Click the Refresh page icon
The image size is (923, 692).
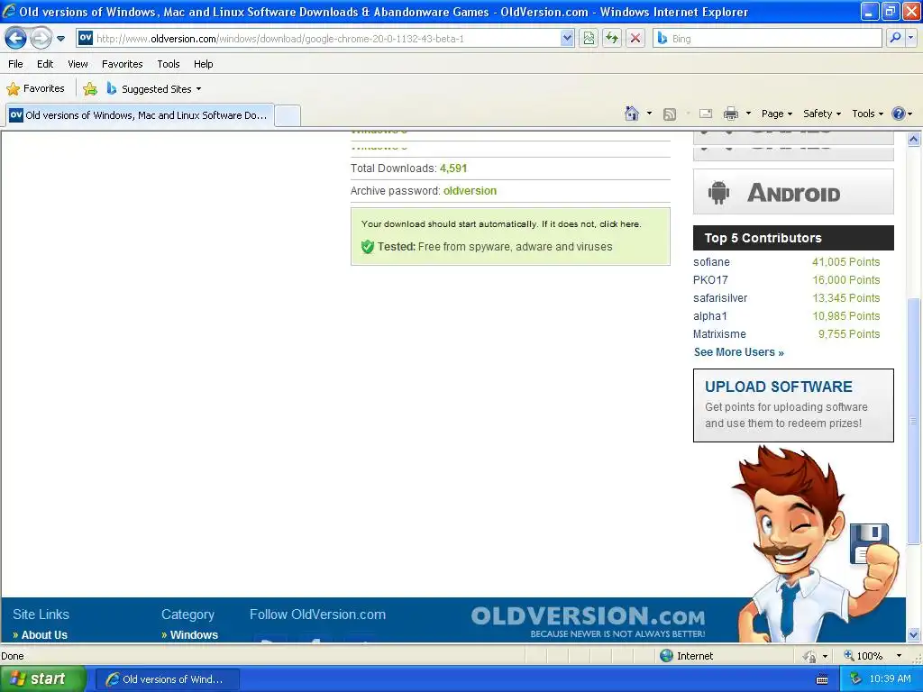[x=612, y=38]
